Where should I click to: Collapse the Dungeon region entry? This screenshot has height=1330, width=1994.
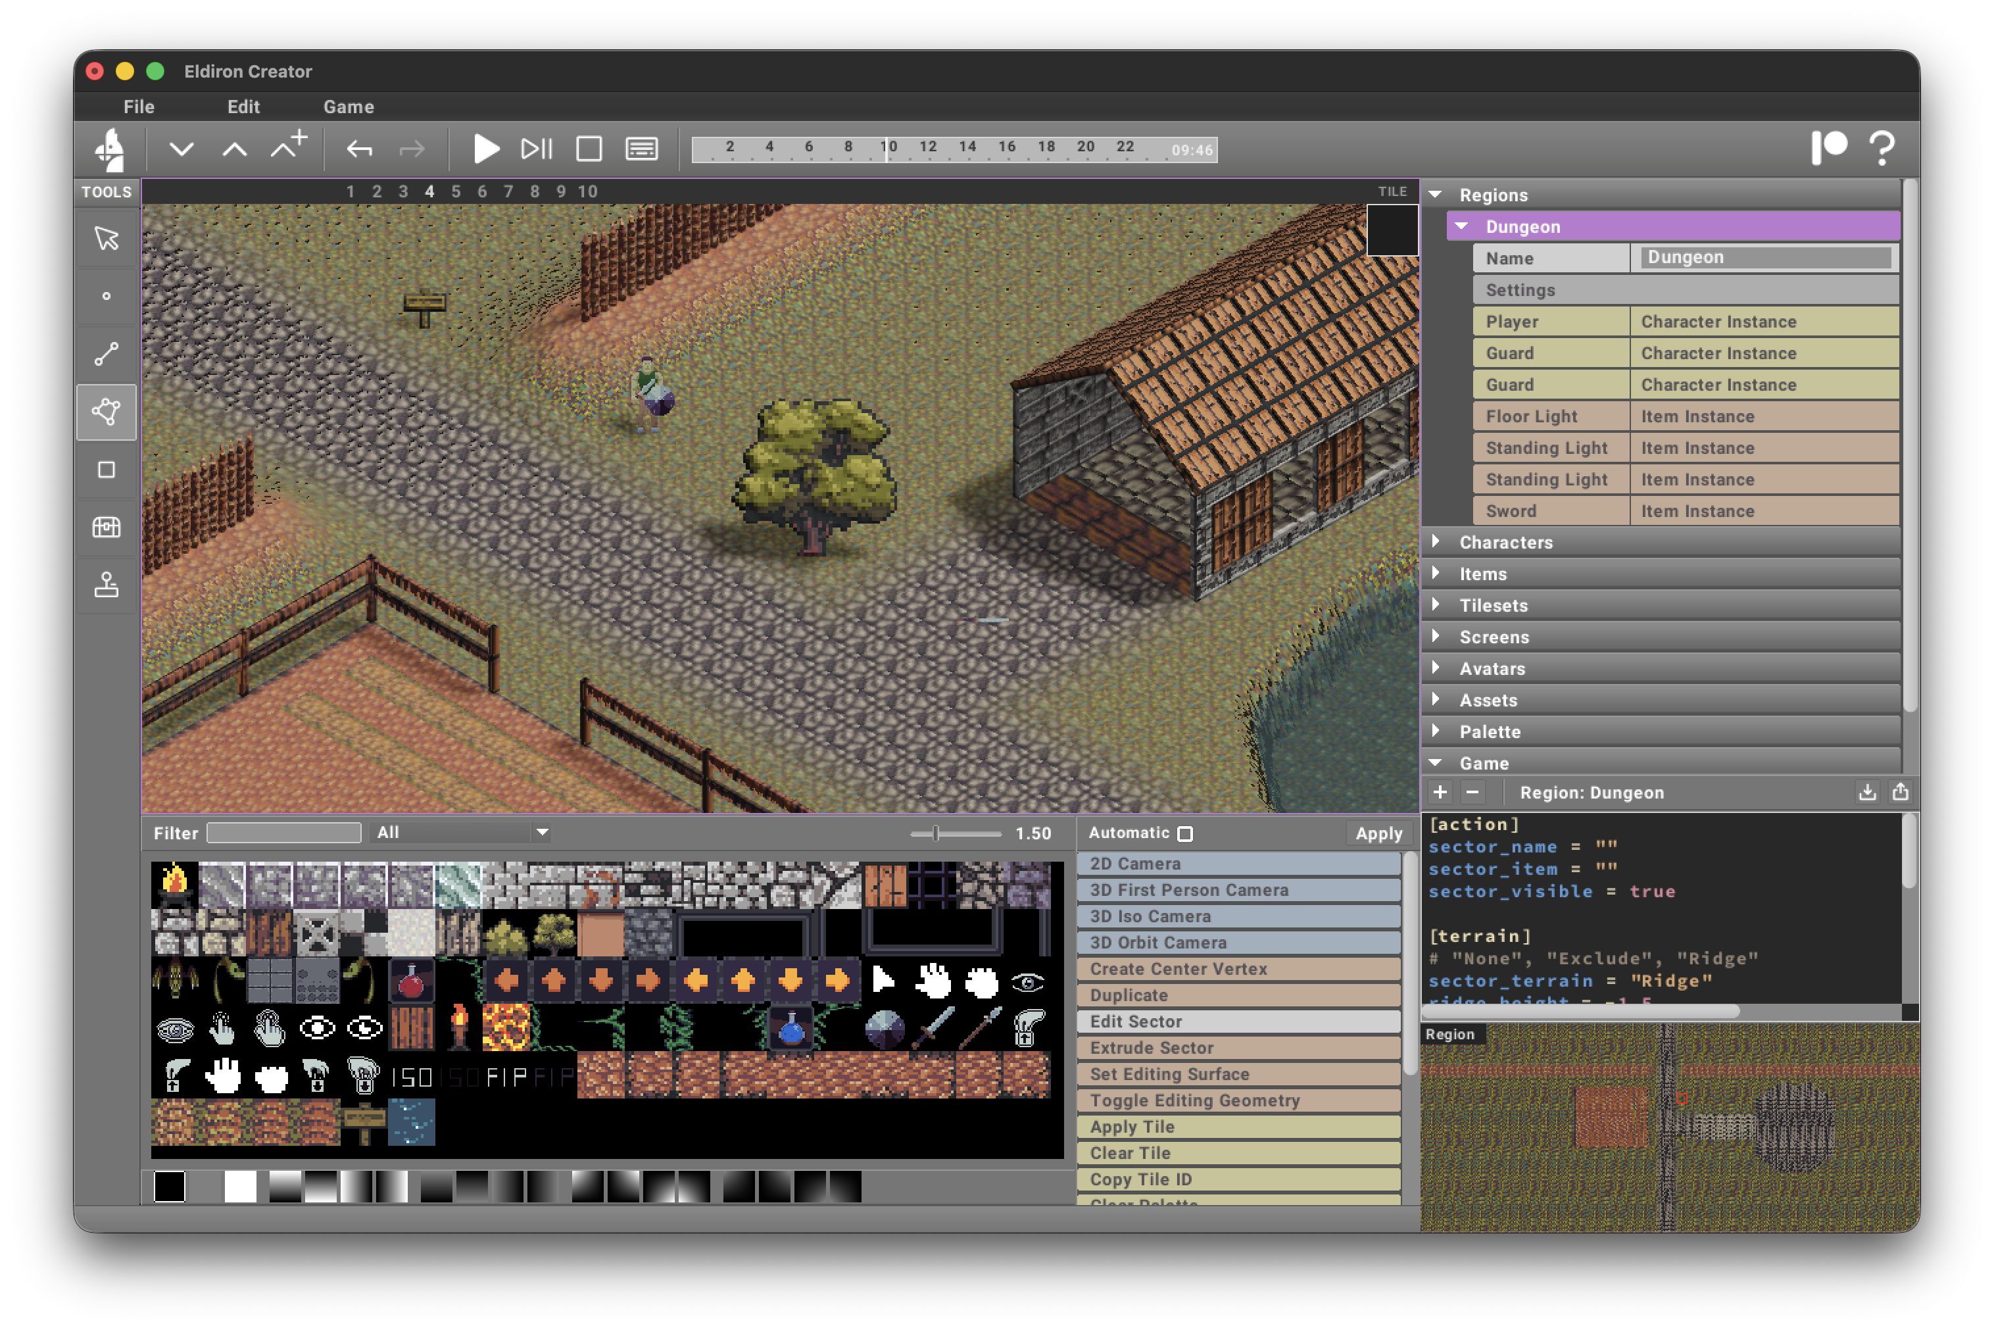coord(1461,226)
